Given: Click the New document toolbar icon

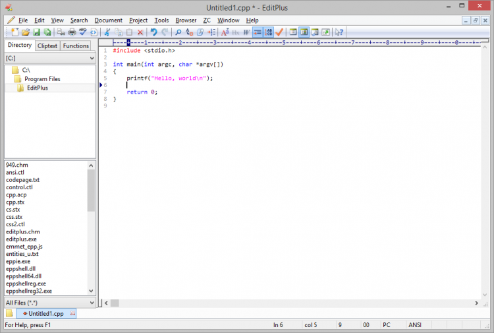Looking at the screenshot, I should coord(14,32).
